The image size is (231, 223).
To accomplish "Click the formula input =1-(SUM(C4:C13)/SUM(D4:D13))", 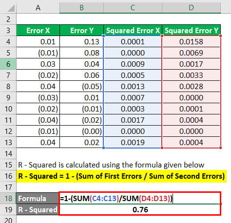I will pyautogui.click(x=140, y=198).
